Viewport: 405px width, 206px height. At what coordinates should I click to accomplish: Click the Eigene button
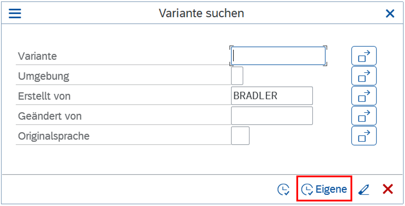[324, 189]
